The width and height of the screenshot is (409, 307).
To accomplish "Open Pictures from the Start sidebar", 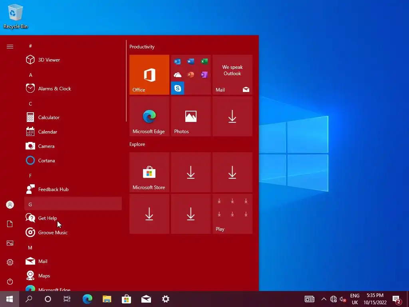I will [10, 243].
